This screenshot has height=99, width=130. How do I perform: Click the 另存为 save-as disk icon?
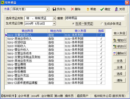[x=54, y=9]
